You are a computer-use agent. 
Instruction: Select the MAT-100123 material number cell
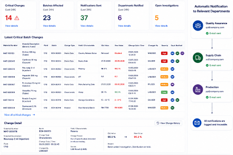9,53
